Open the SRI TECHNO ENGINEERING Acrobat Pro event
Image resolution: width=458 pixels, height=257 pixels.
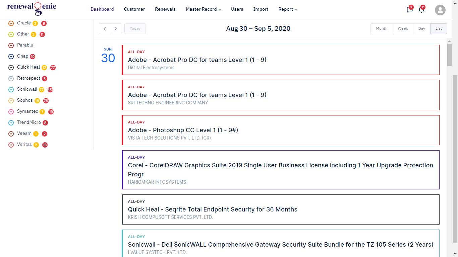pyautogui.click(x=281, y=95)
